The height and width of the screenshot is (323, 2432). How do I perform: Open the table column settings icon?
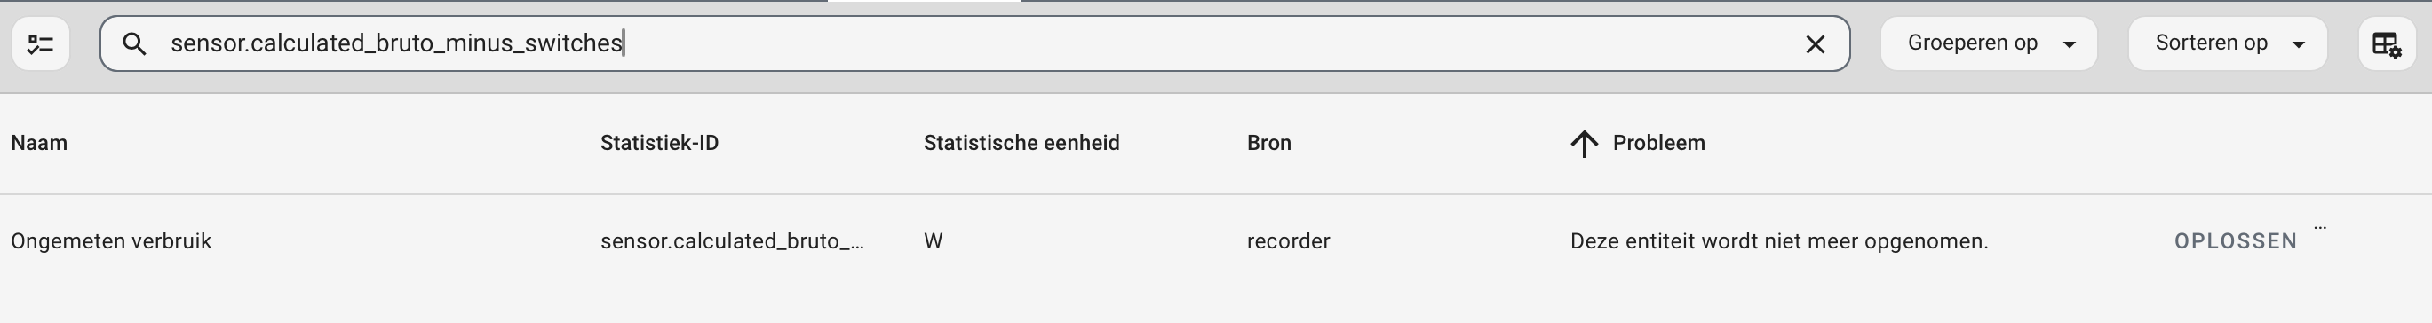pos(2387,43)
